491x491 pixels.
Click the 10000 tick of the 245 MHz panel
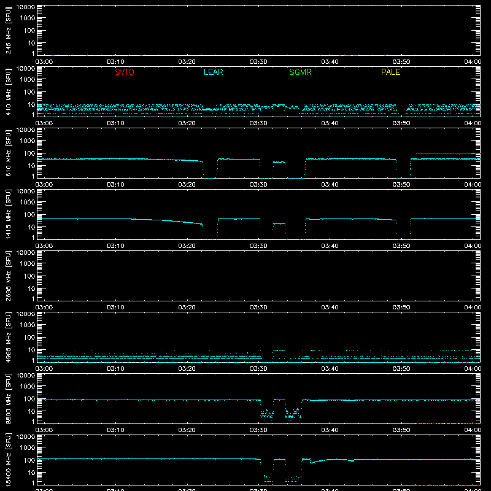pyautogui.click(x=26, y=7)
